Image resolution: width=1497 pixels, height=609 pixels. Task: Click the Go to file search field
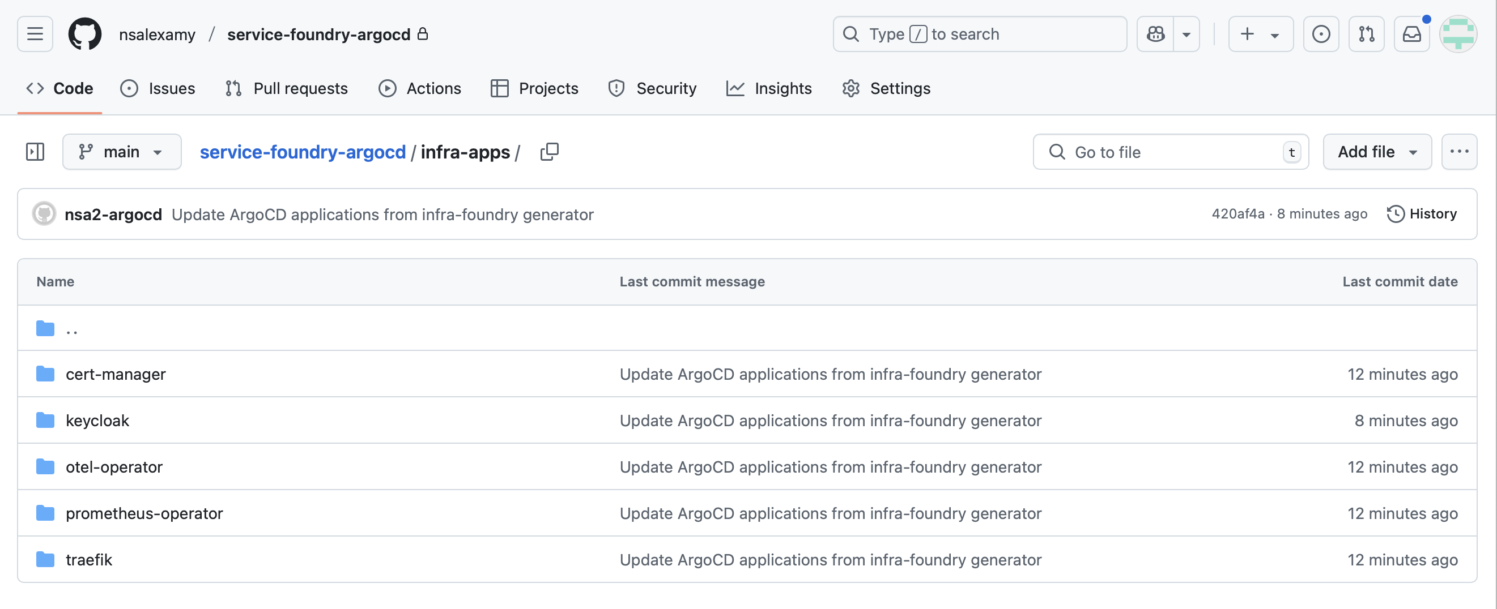[1171, 152]
